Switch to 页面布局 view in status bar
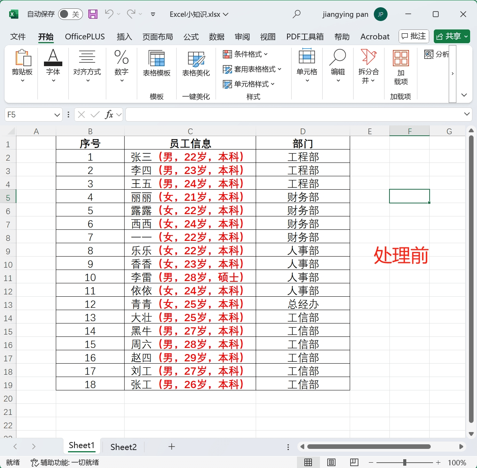The height and width of the screenshot is (468, 477). [x=331, y=462]
